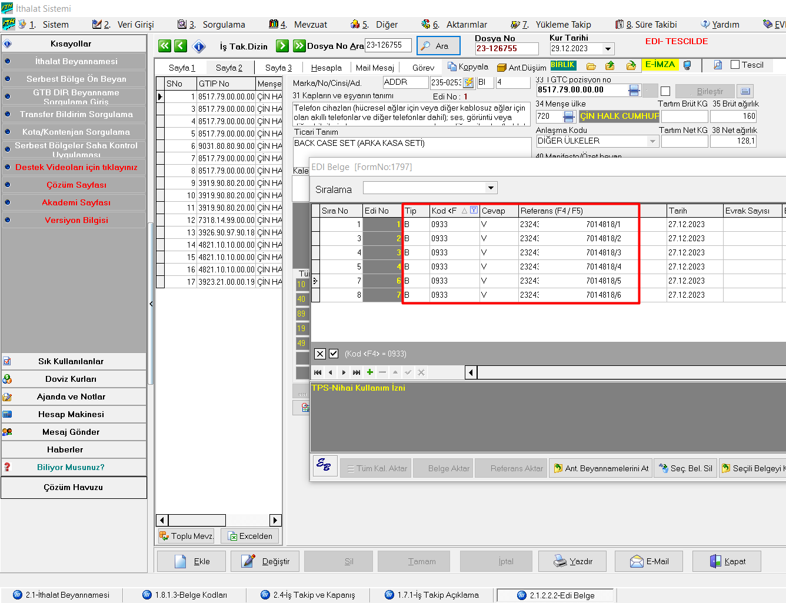Expand the Kur Tarihi date dropdown
Image resolution: width=786 pixels, height=603 pixels.
pos(608,49)
